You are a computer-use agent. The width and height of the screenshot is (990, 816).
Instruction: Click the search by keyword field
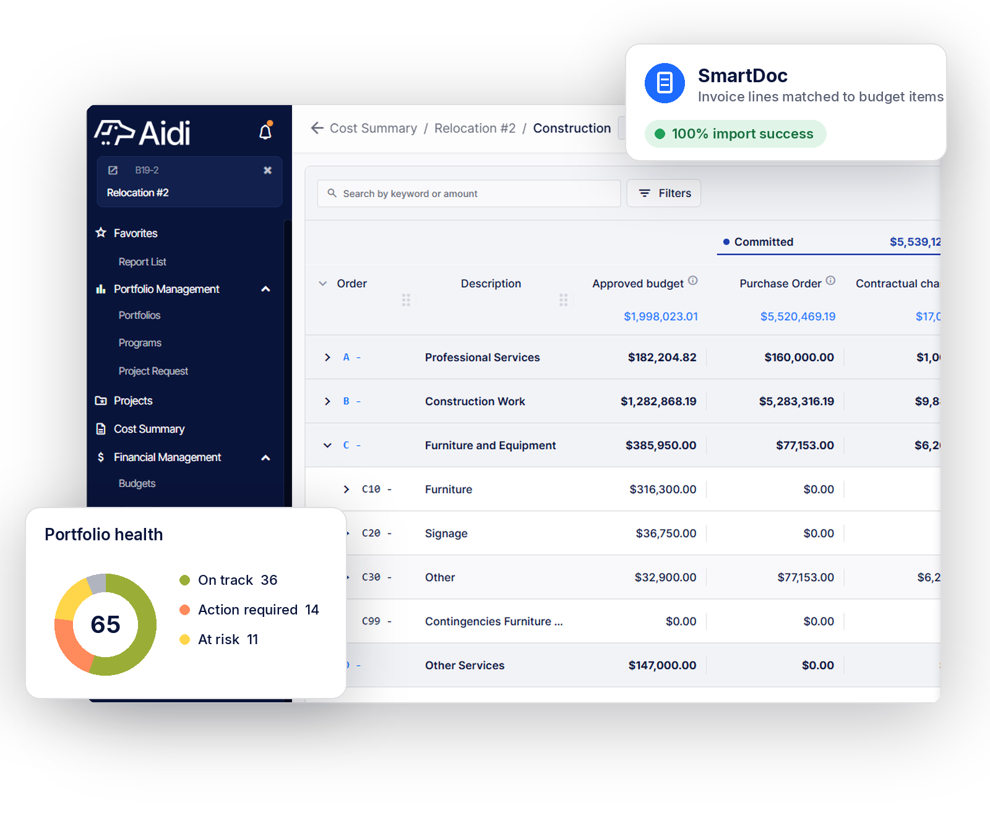point(468,193)
